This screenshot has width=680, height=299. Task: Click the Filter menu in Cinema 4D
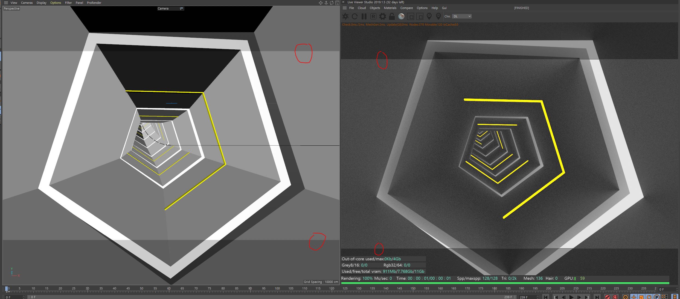coord(68,3)
